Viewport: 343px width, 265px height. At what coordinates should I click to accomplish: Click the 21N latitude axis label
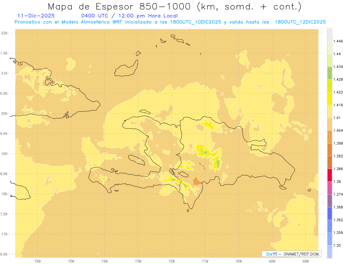click(4, 73)
